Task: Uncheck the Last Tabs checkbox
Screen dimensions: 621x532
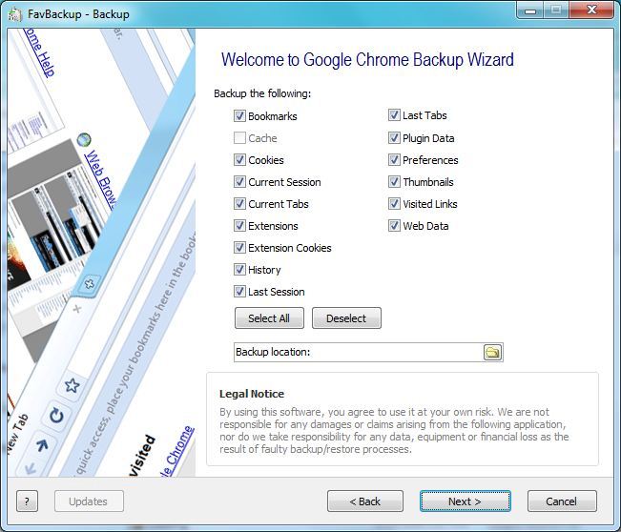Action: [394, 115]
